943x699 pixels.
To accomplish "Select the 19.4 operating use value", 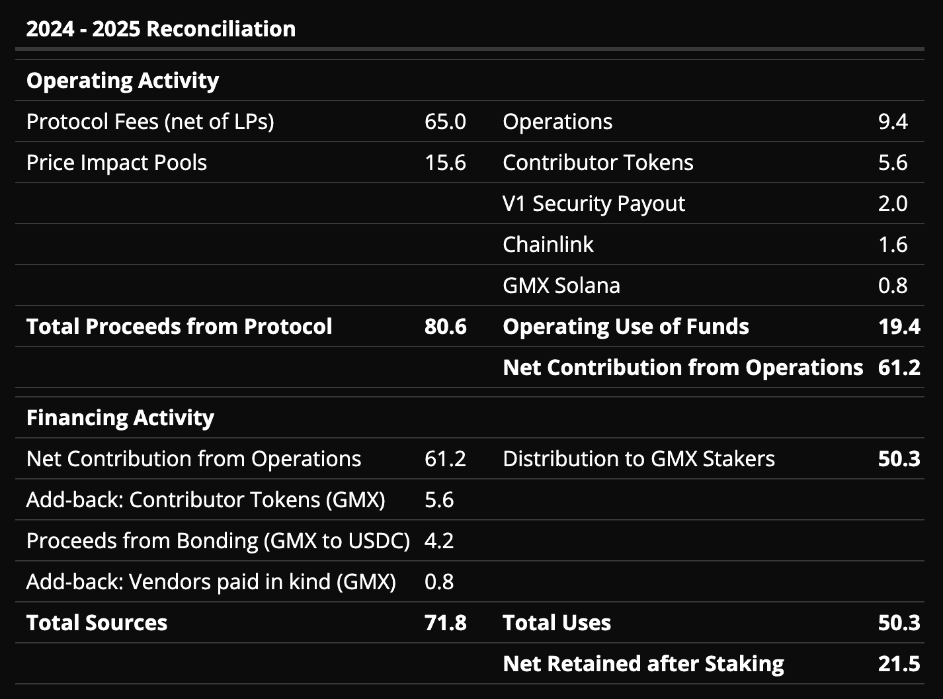I will (x=899, y=327).
